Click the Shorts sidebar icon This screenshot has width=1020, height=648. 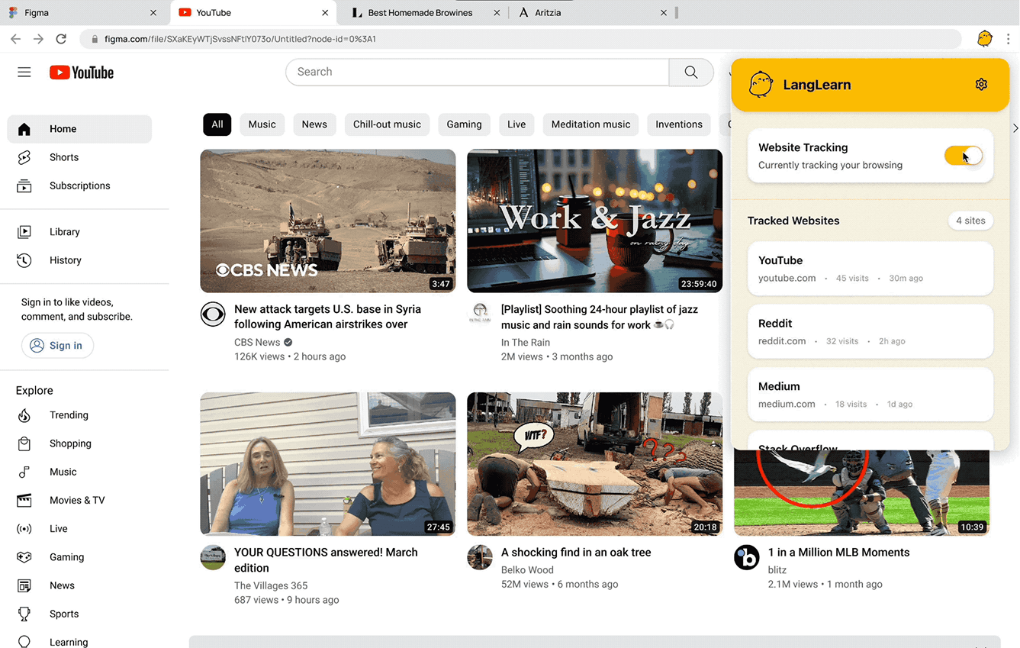pos(24,157)
